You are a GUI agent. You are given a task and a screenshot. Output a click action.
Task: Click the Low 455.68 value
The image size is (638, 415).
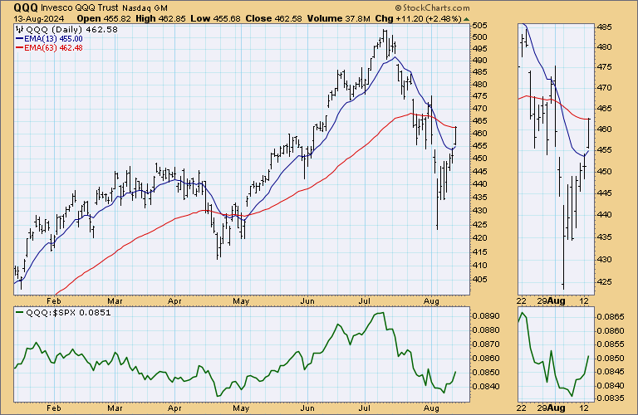(215, 19)
